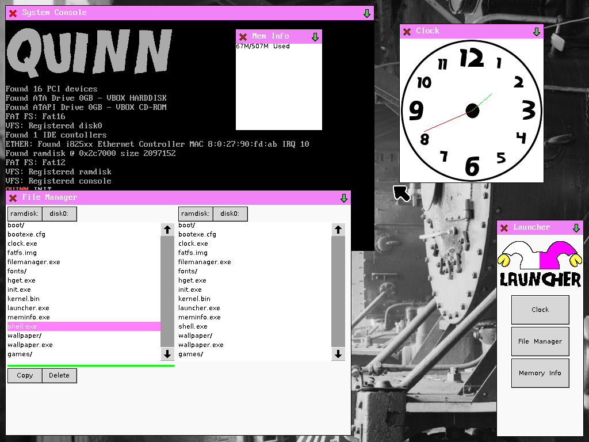This screenshot has height=442, width=589.
Task: Click the right pane scrollbar track
Action: (338, 292)
